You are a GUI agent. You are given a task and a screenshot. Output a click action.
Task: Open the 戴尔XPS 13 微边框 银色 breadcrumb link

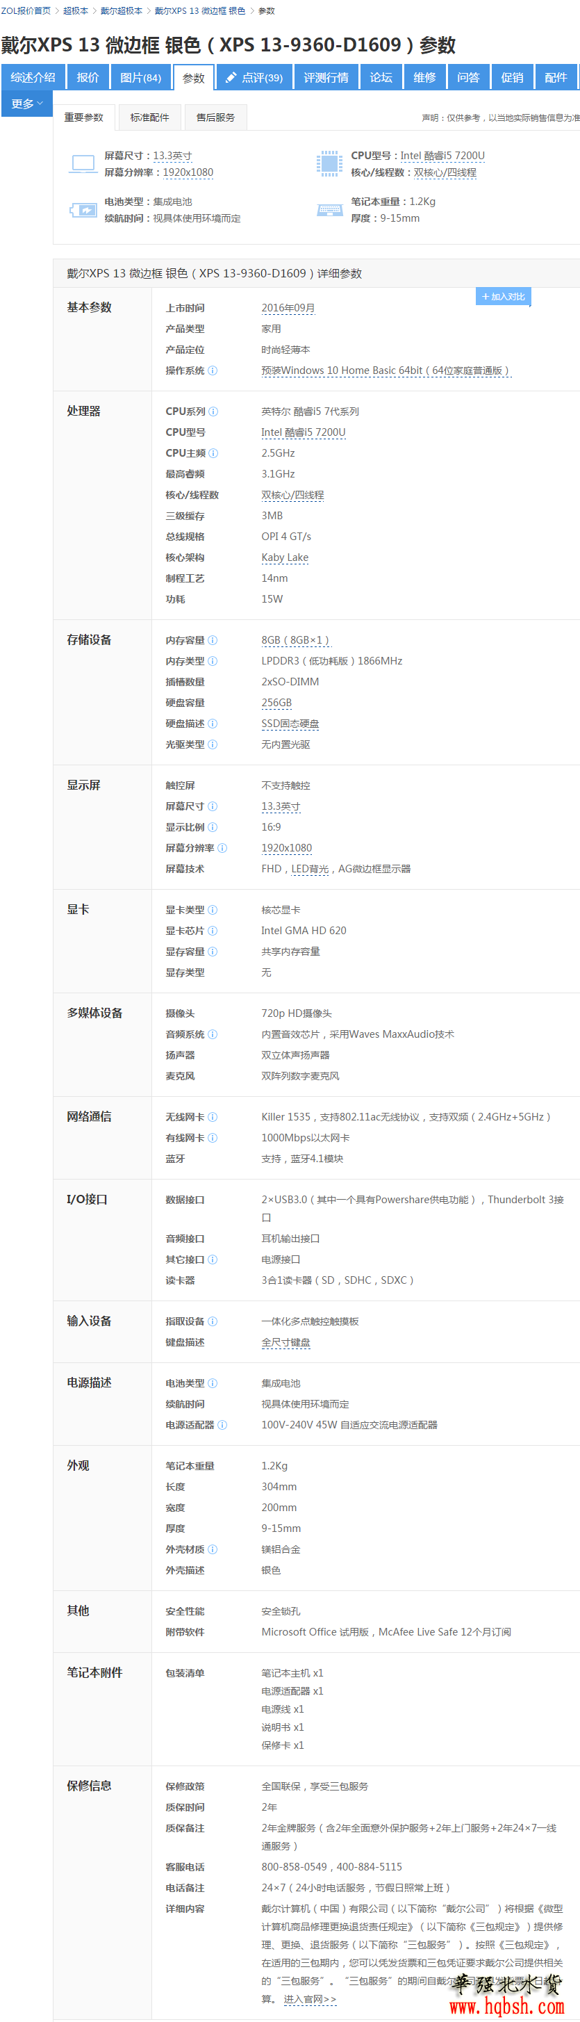tap(200, 11)
